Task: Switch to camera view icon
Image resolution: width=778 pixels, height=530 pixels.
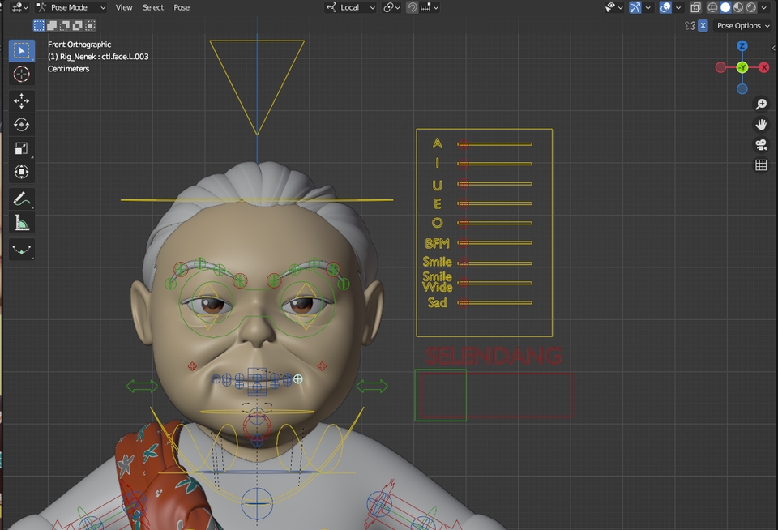Action: tap(760, 144)
